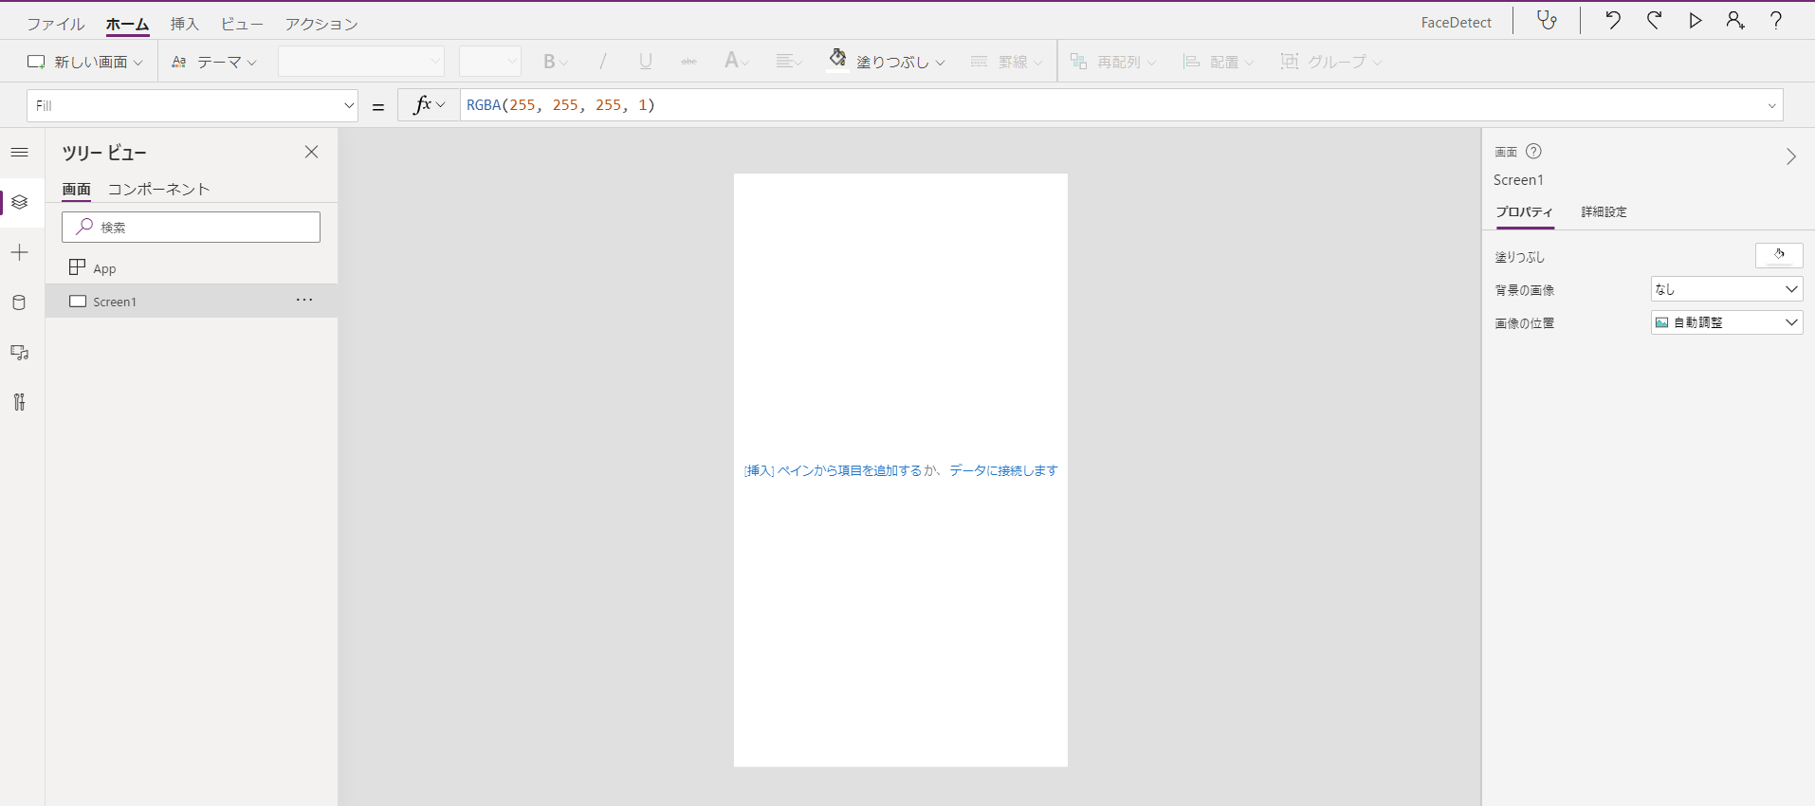Open the 罫線 border dropdown
1815x806 pixels.
click(x=1006, y=62)
